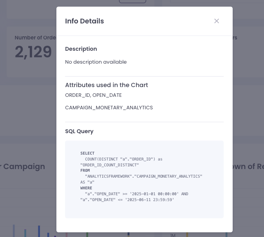This screenshot has width=264, height=237.
Task: Click the FROM keyword in SQL code
Action: [x=85, y=171]
